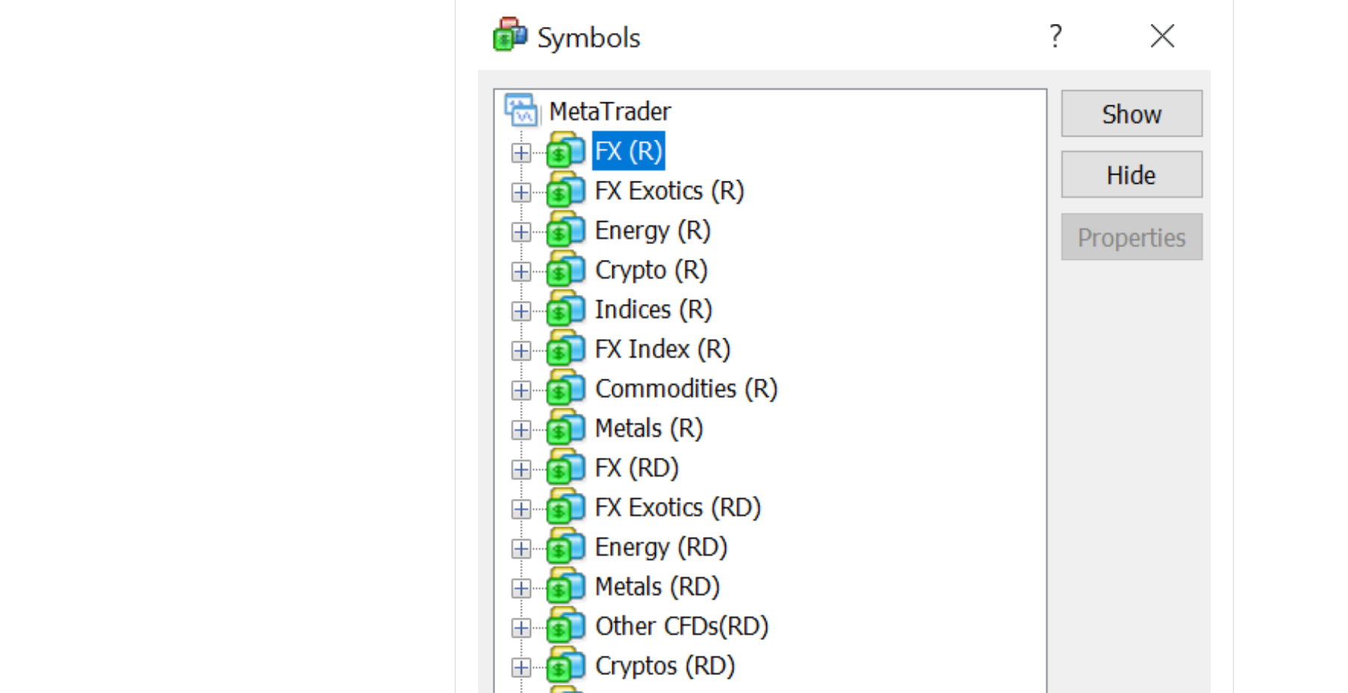The width and height of the screenshot is (1348, 693).
Task: Select the Energy (R) label
Action: [x=653, y=231]
